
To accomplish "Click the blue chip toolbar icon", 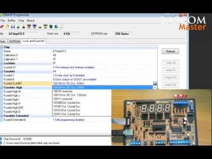I will tap(34, 26).
